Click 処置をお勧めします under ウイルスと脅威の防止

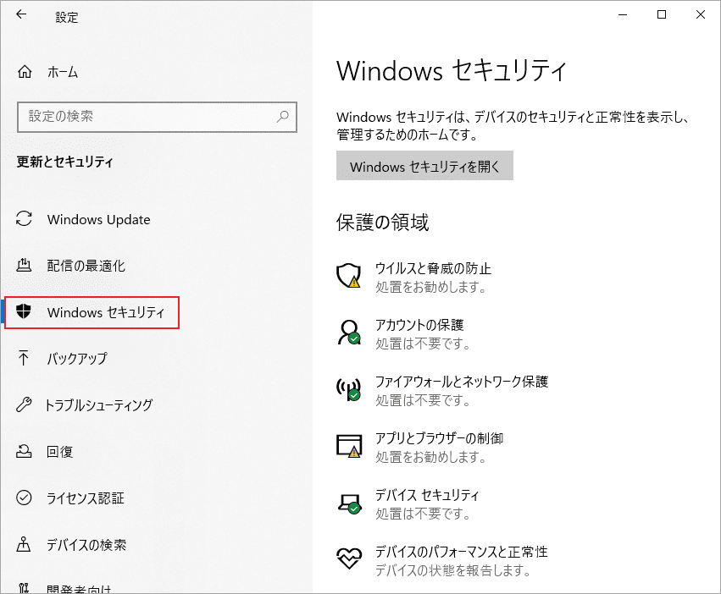(x=431, y=287)
